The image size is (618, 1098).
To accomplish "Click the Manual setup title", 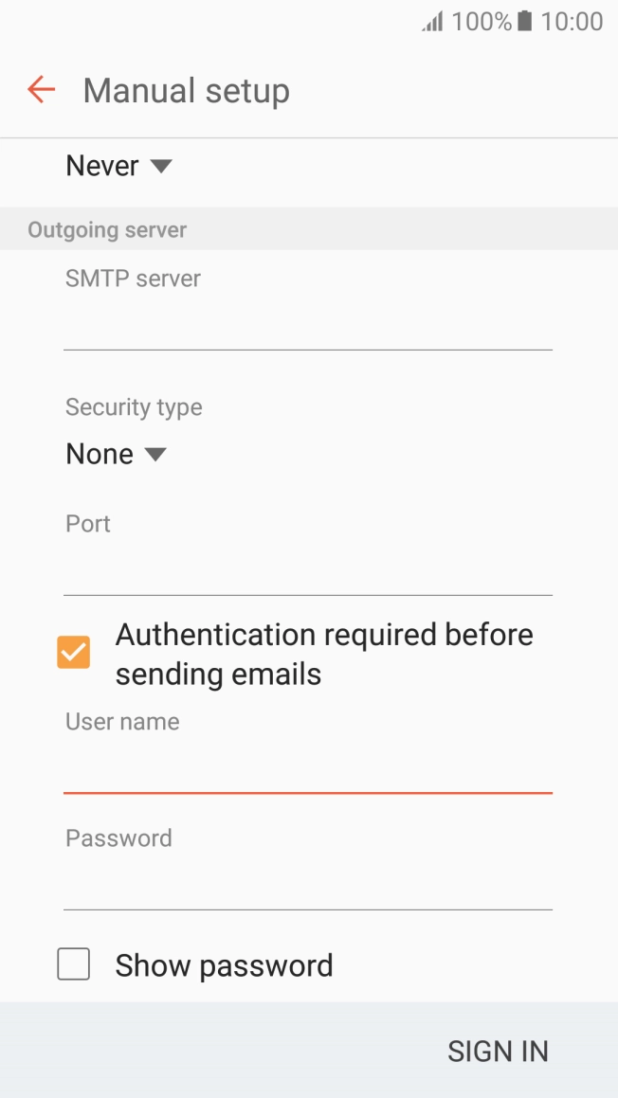I will point(186,89).
